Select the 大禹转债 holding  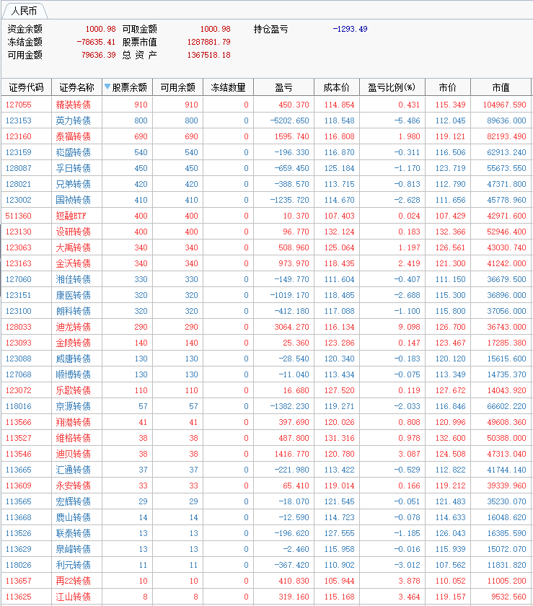coord(73,247)
